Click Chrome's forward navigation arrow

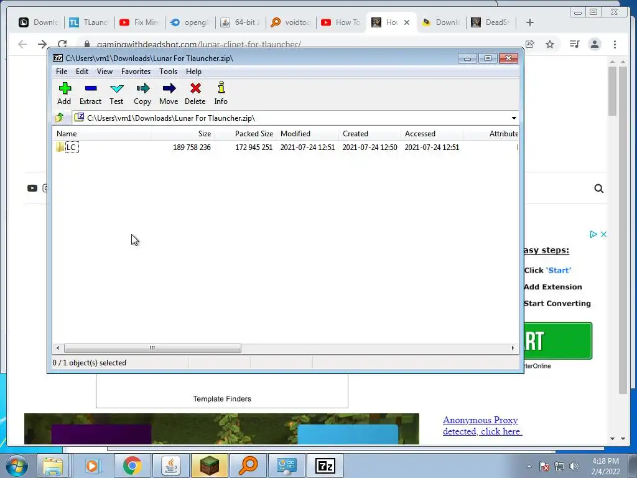coord(42,44)
